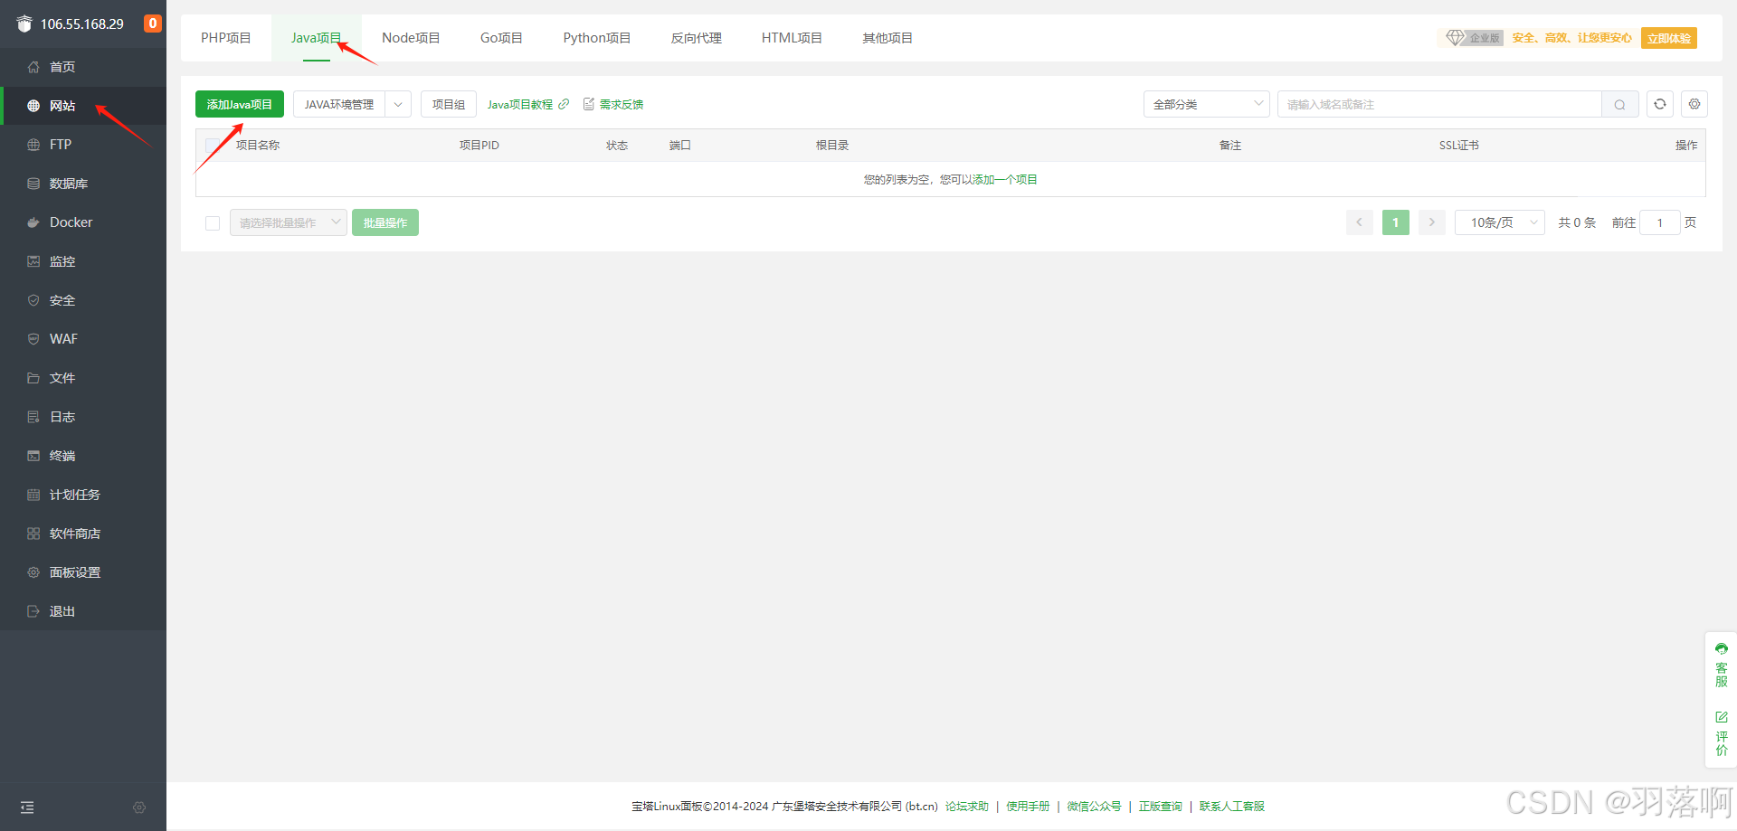Viewport: 1737px width, 831px height.
Task: Click the home icon beside 首页
Action: [33, 67]
